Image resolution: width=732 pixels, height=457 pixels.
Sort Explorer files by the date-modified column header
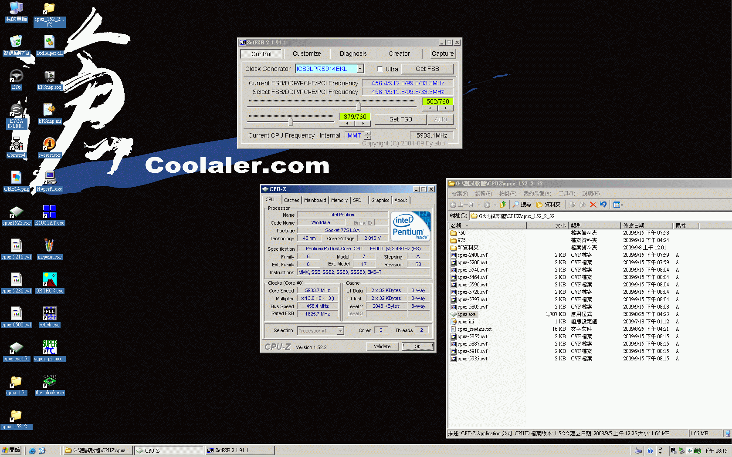(647, 225)
